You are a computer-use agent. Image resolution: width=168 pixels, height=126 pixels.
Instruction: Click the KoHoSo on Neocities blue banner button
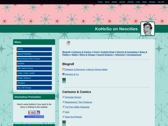coord(34,117)
